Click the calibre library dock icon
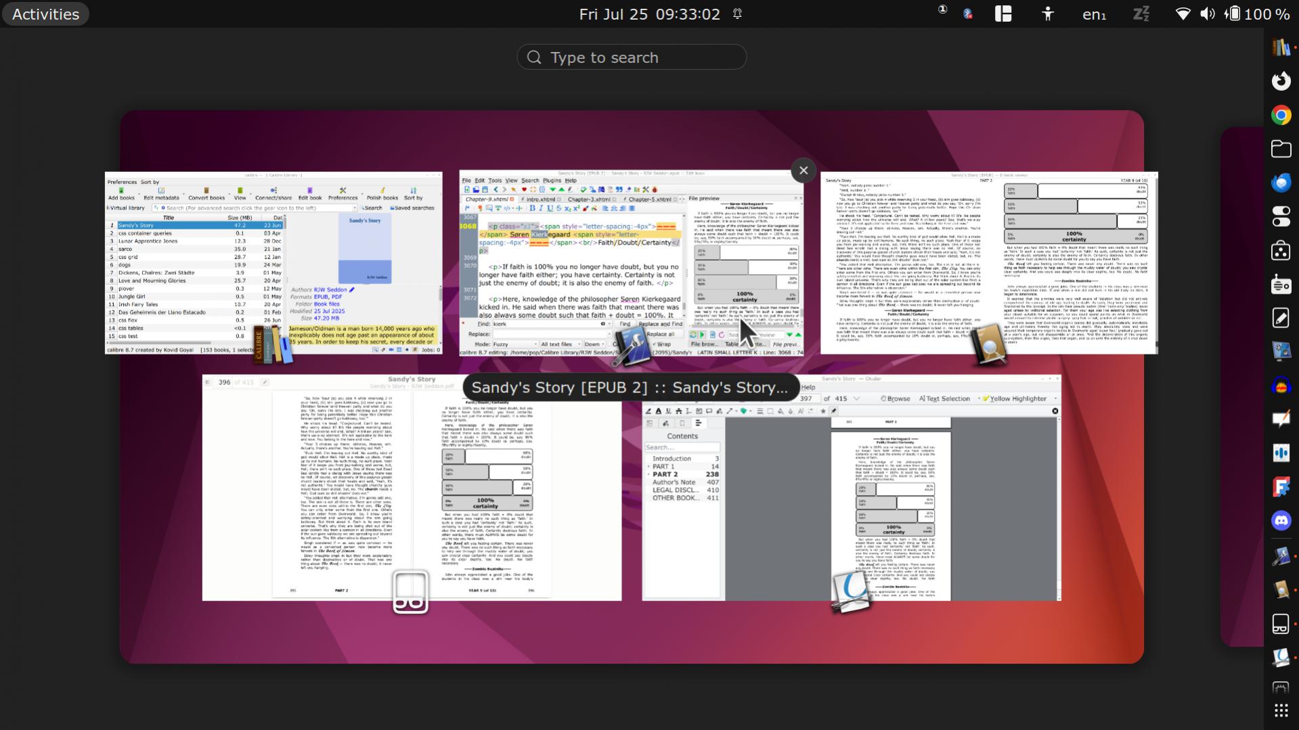Screen dimensions: 1299x730 [1280, 47]
